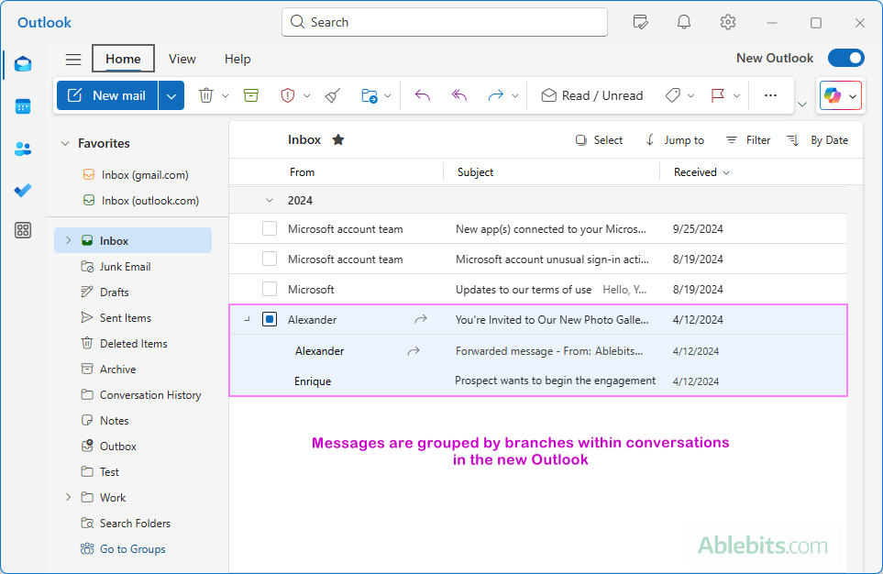The width and height of the screenshot is (883, 574).
Task: Check the 9/25/2024 Microsoft account team message
Action: point(270,228)
